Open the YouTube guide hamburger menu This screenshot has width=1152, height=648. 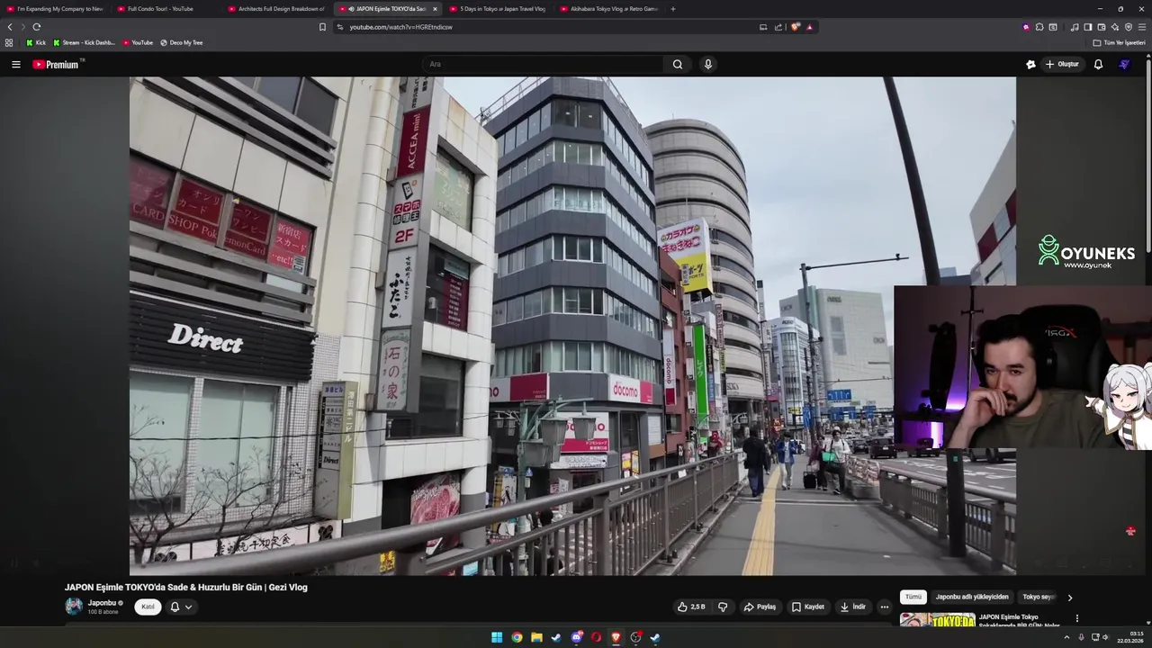click(x=15, y=64)
